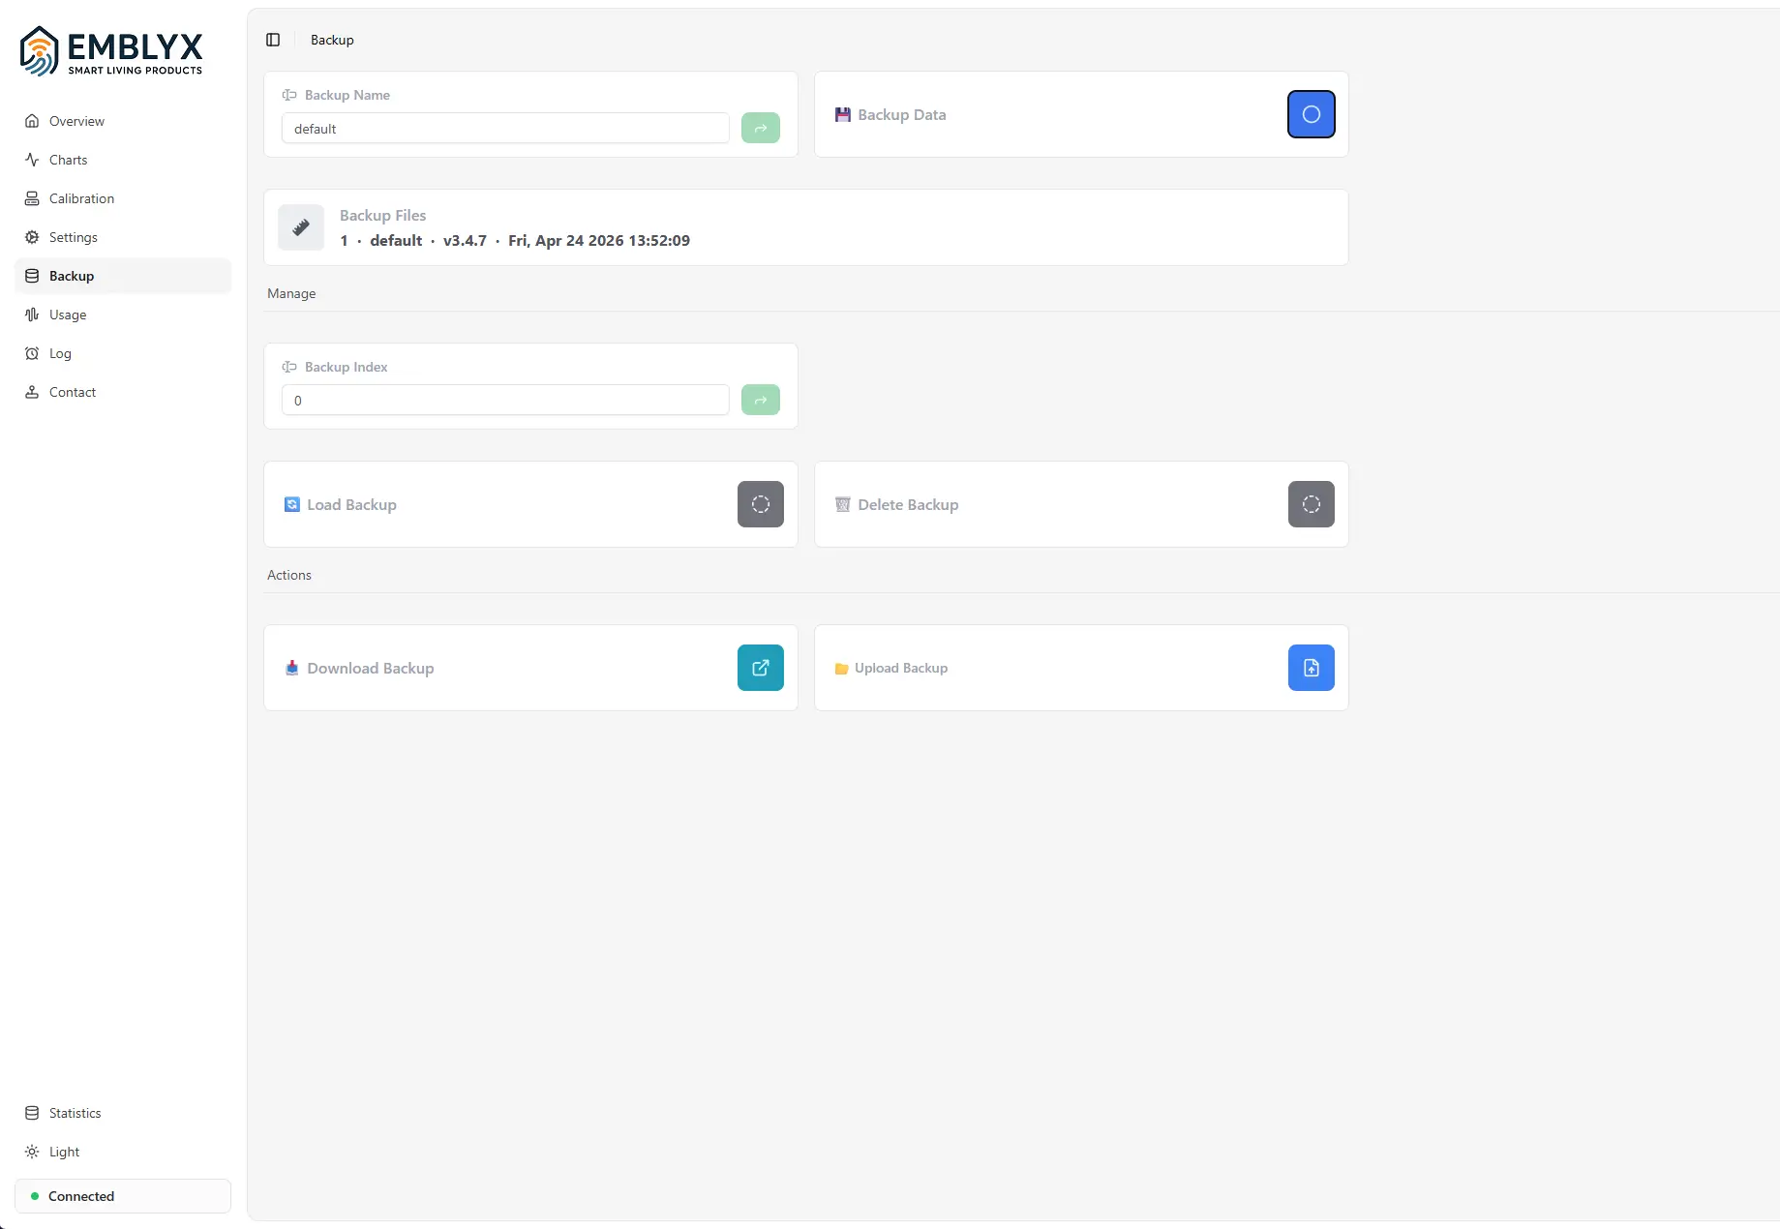Select the Backup sidebar item

tap(123, 276)
